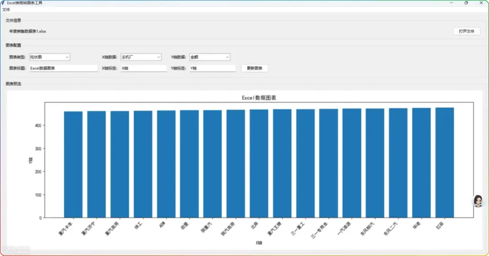
Task: Click the 东风二汽 axis label
Action: pos(391,229)
